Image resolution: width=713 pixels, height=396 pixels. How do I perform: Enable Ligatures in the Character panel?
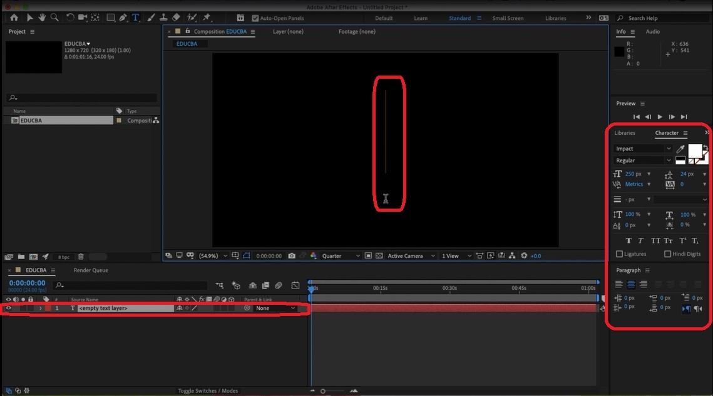[x=618, y=254]
